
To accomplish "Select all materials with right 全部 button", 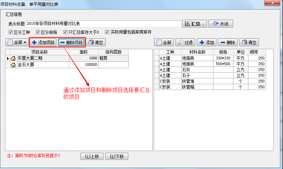I will [x=164, y=42].
